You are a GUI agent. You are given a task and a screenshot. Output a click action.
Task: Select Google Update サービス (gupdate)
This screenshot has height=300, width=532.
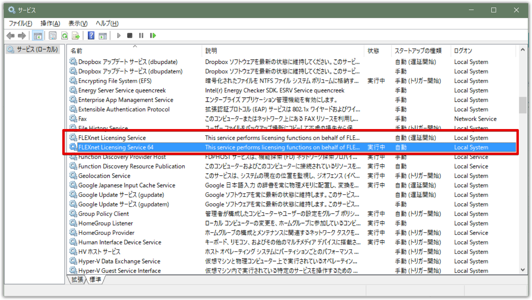(x=292, y=195)
